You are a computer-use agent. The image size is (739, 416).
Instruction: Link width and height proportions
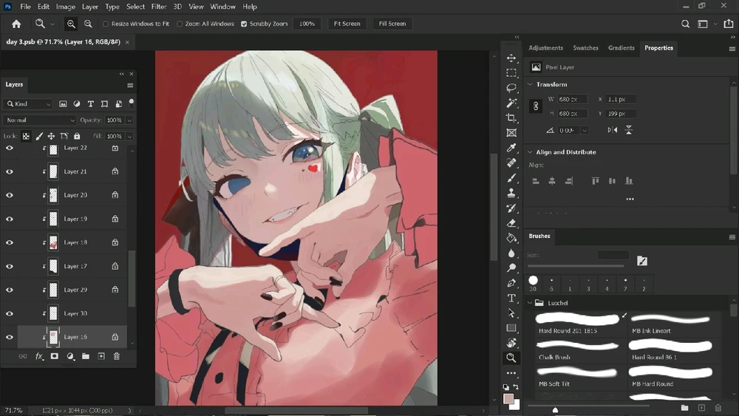[537, 106]
